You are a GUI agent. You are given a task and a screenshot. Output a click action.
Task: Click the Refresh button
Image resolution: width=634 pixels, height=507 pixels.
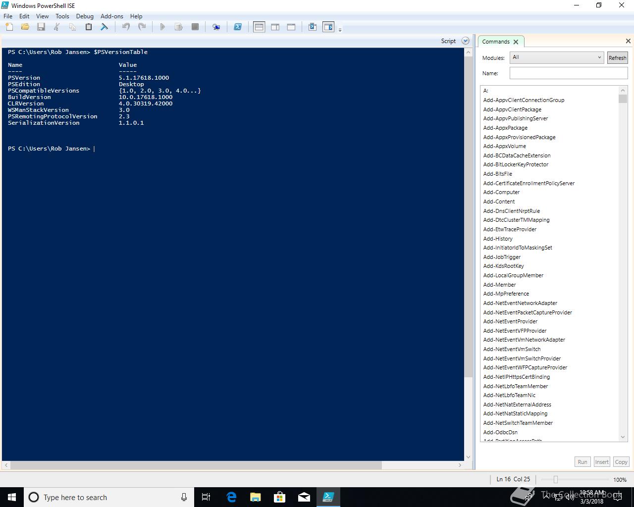(x=617, y=58)
